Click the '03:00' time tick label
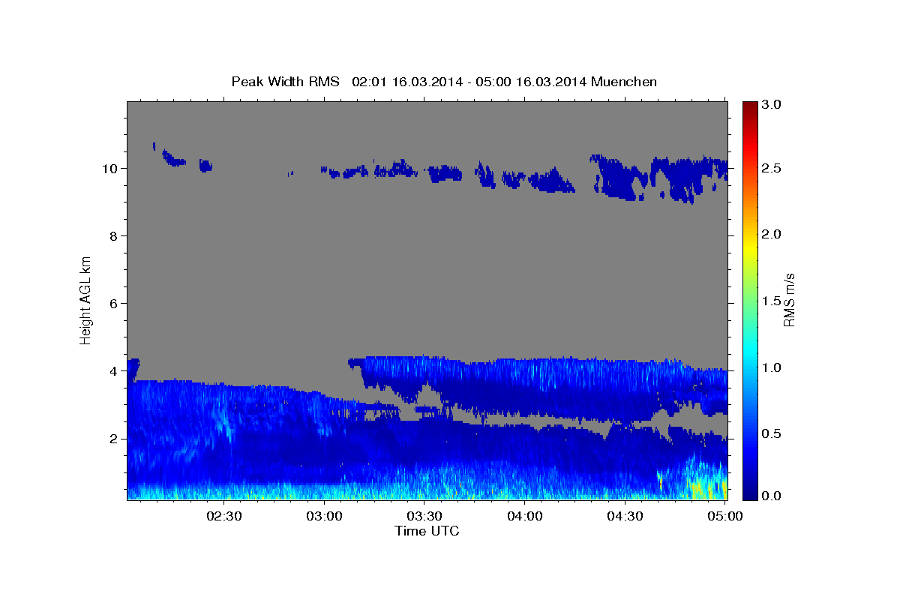 click(325, 516)
